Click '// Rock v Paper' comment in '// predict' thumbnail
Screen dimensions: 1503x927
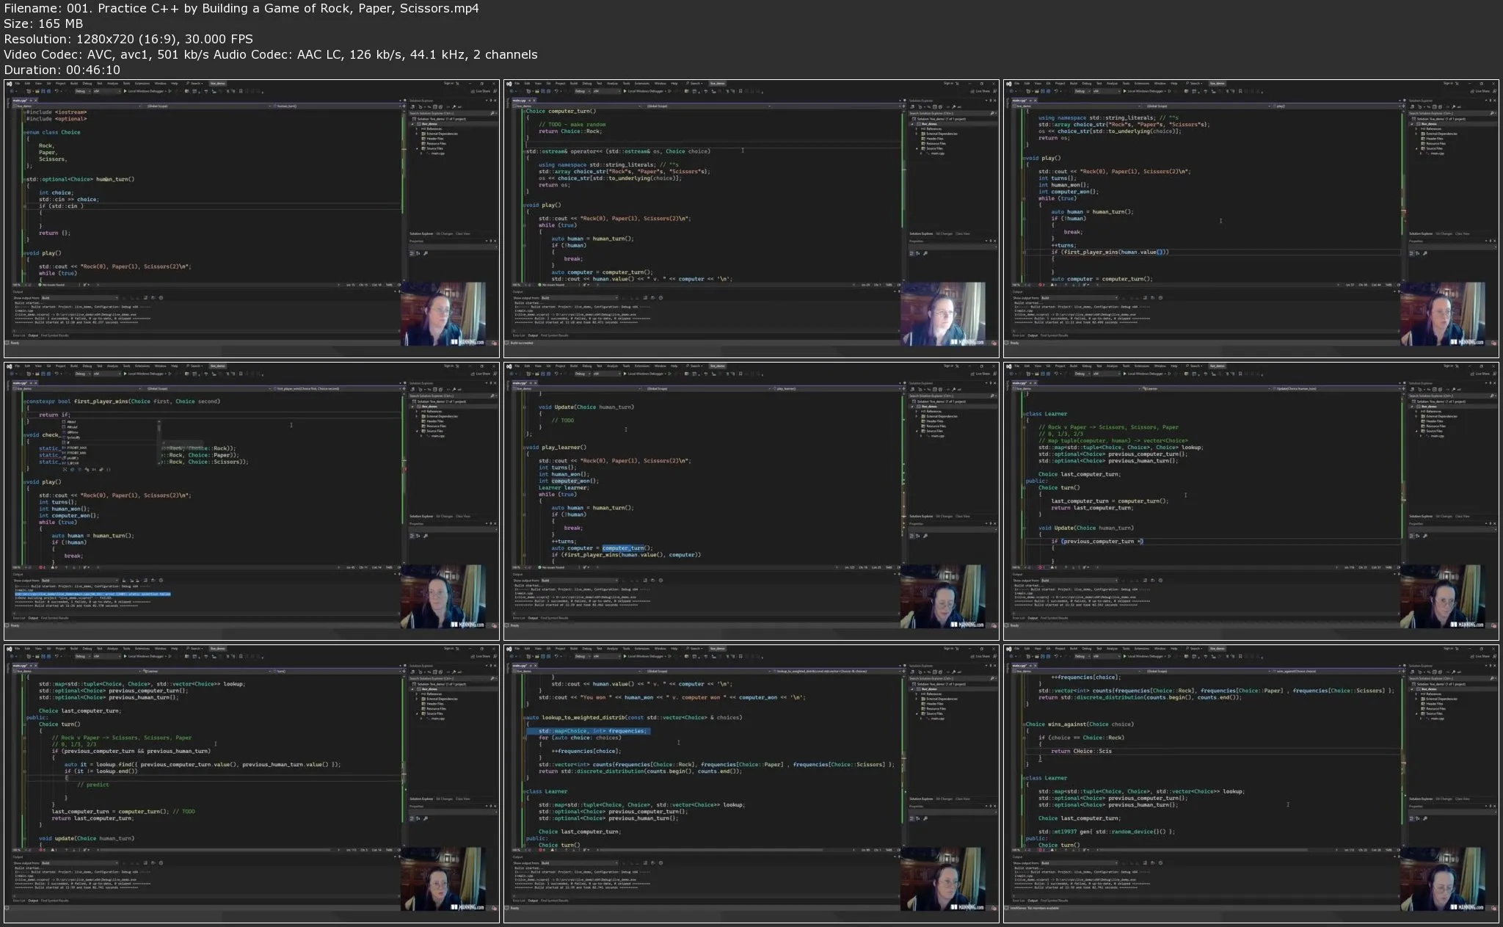(122, 738)
